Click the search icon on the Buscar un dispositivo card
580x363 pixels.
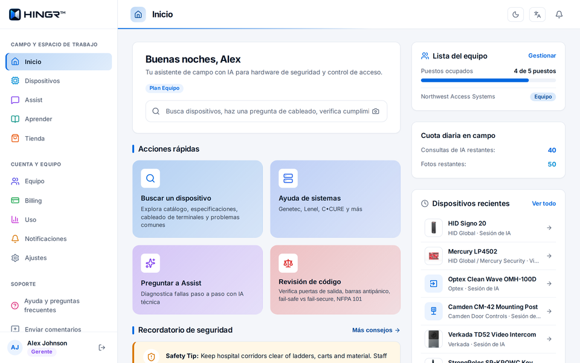pyautogui.click(x=150, y=178)
